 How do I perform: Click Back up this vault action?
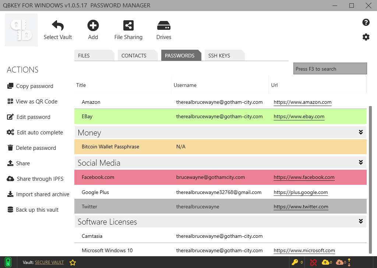coord(33,209)
